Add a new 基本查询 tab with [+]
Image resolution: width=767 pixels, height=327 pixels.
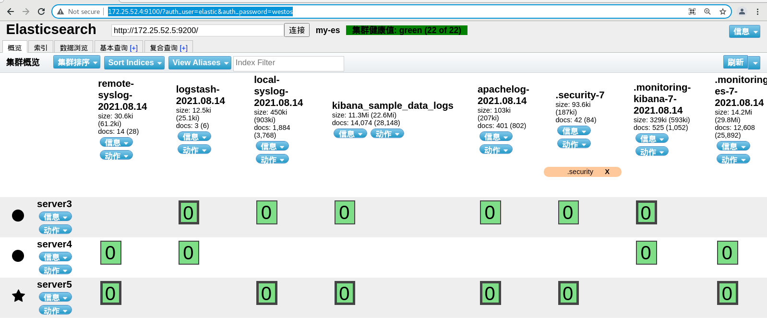click(x=134, y=48)
